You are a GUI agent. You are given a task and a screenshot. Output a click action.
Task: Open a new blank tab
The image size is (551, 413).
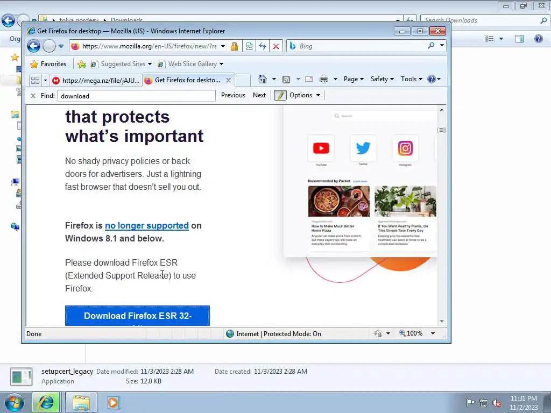[243, 81]
